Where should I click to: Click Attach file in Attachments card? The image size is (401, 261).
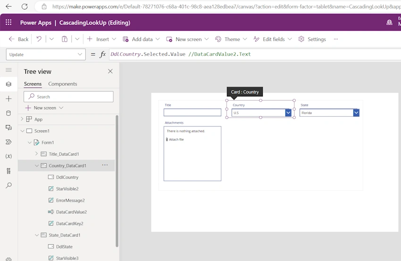(x=175, y=139)
